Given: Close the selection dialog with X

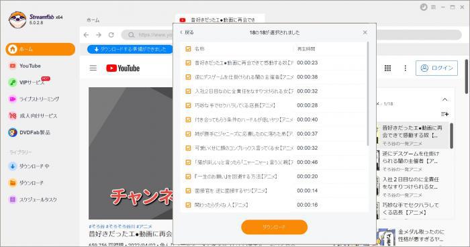Looking at the screenshot, I should click(365, 32).
